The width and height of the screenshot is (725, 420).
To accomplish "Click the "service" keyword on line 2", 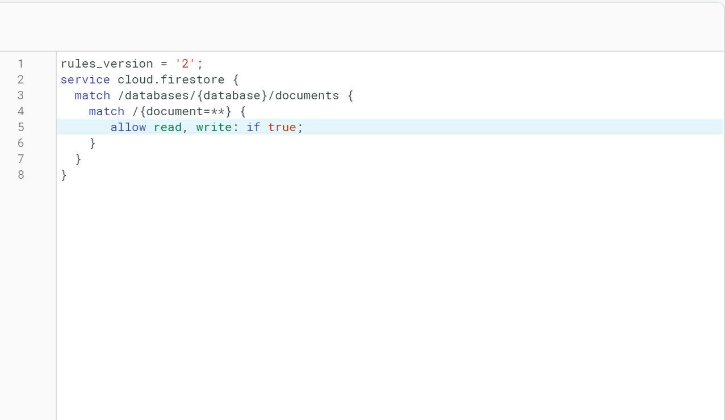I will [x=85, y=79].
